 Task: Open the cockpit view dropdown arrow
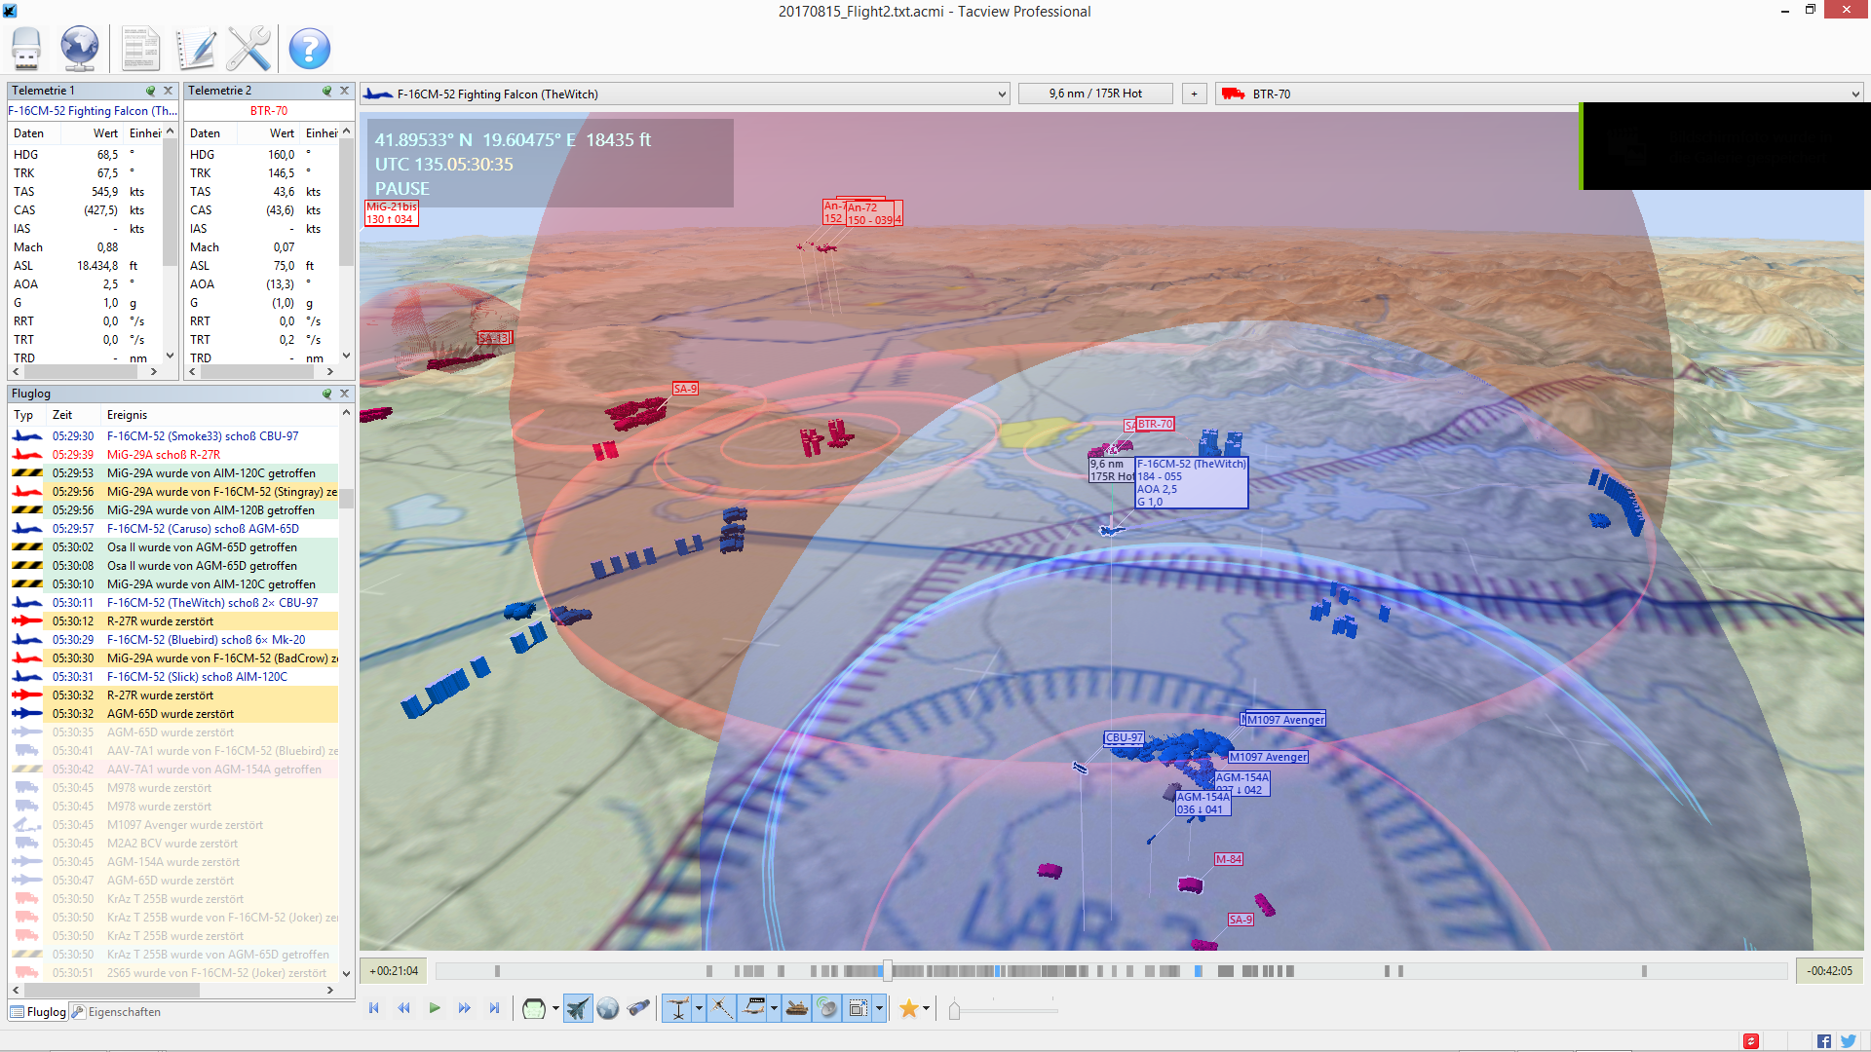555,1009
